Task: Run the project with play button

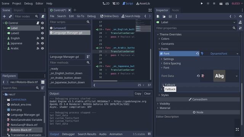Action: (x=202, y=3)
